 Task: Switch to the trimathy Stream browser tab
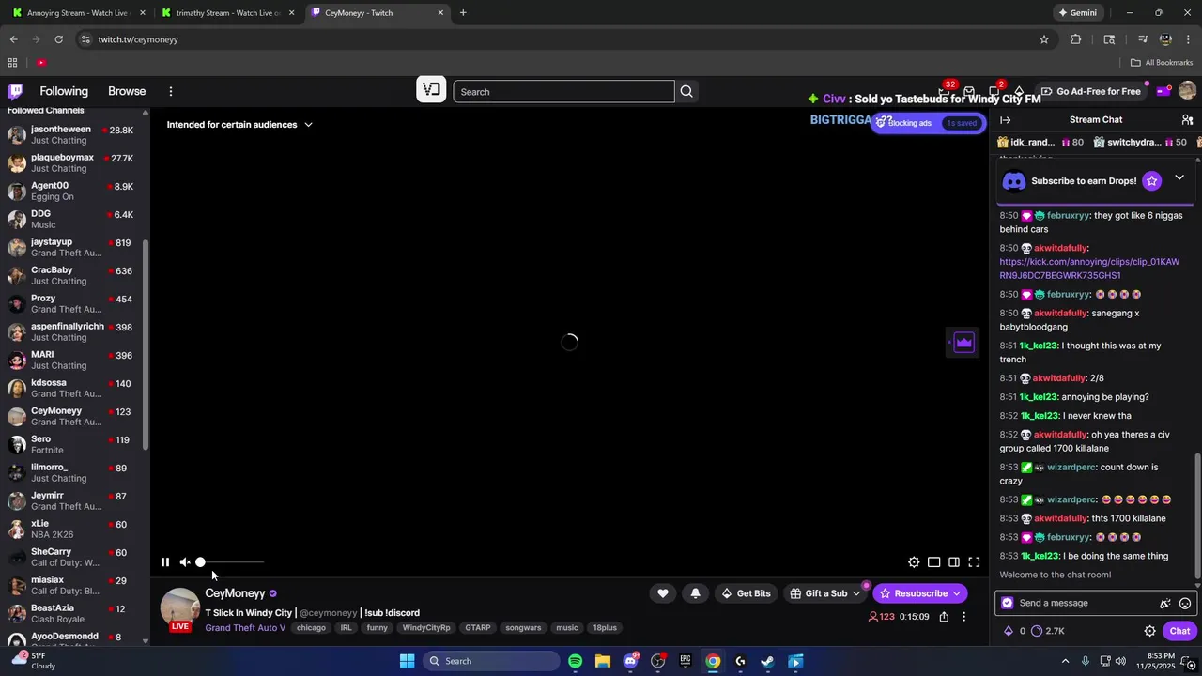pyautogui.click(x=228, y=13)
